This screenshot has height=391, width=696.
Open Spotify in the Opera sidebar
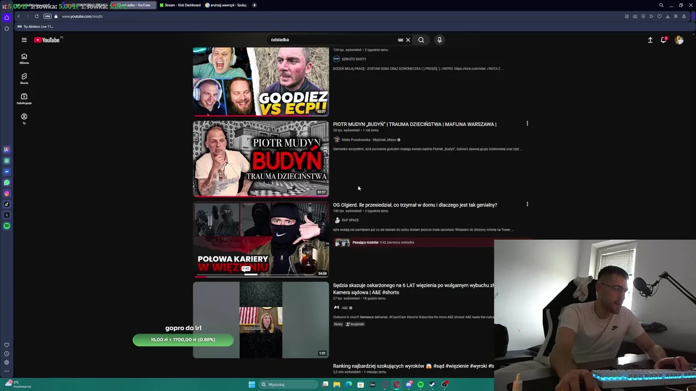[x=7, y=226]
